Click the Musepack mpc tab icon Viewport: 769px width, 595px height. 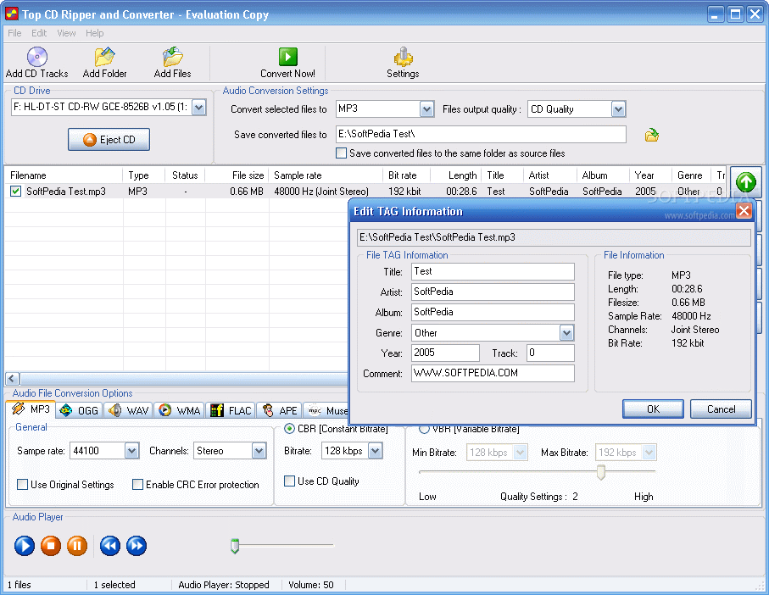pos(315,410)
